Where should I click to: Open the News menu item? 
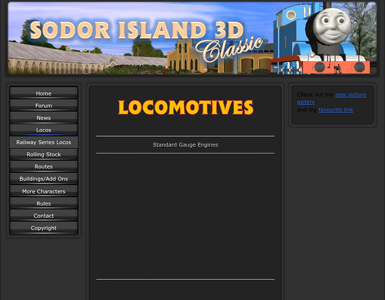[x=44, y=118]
